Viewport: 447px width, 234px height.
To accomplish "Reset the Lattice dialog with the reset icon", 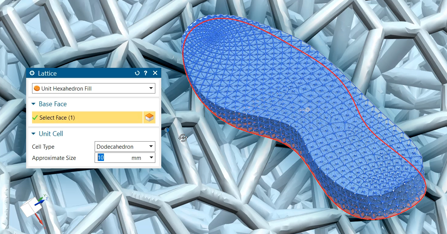I will point(137,73).
